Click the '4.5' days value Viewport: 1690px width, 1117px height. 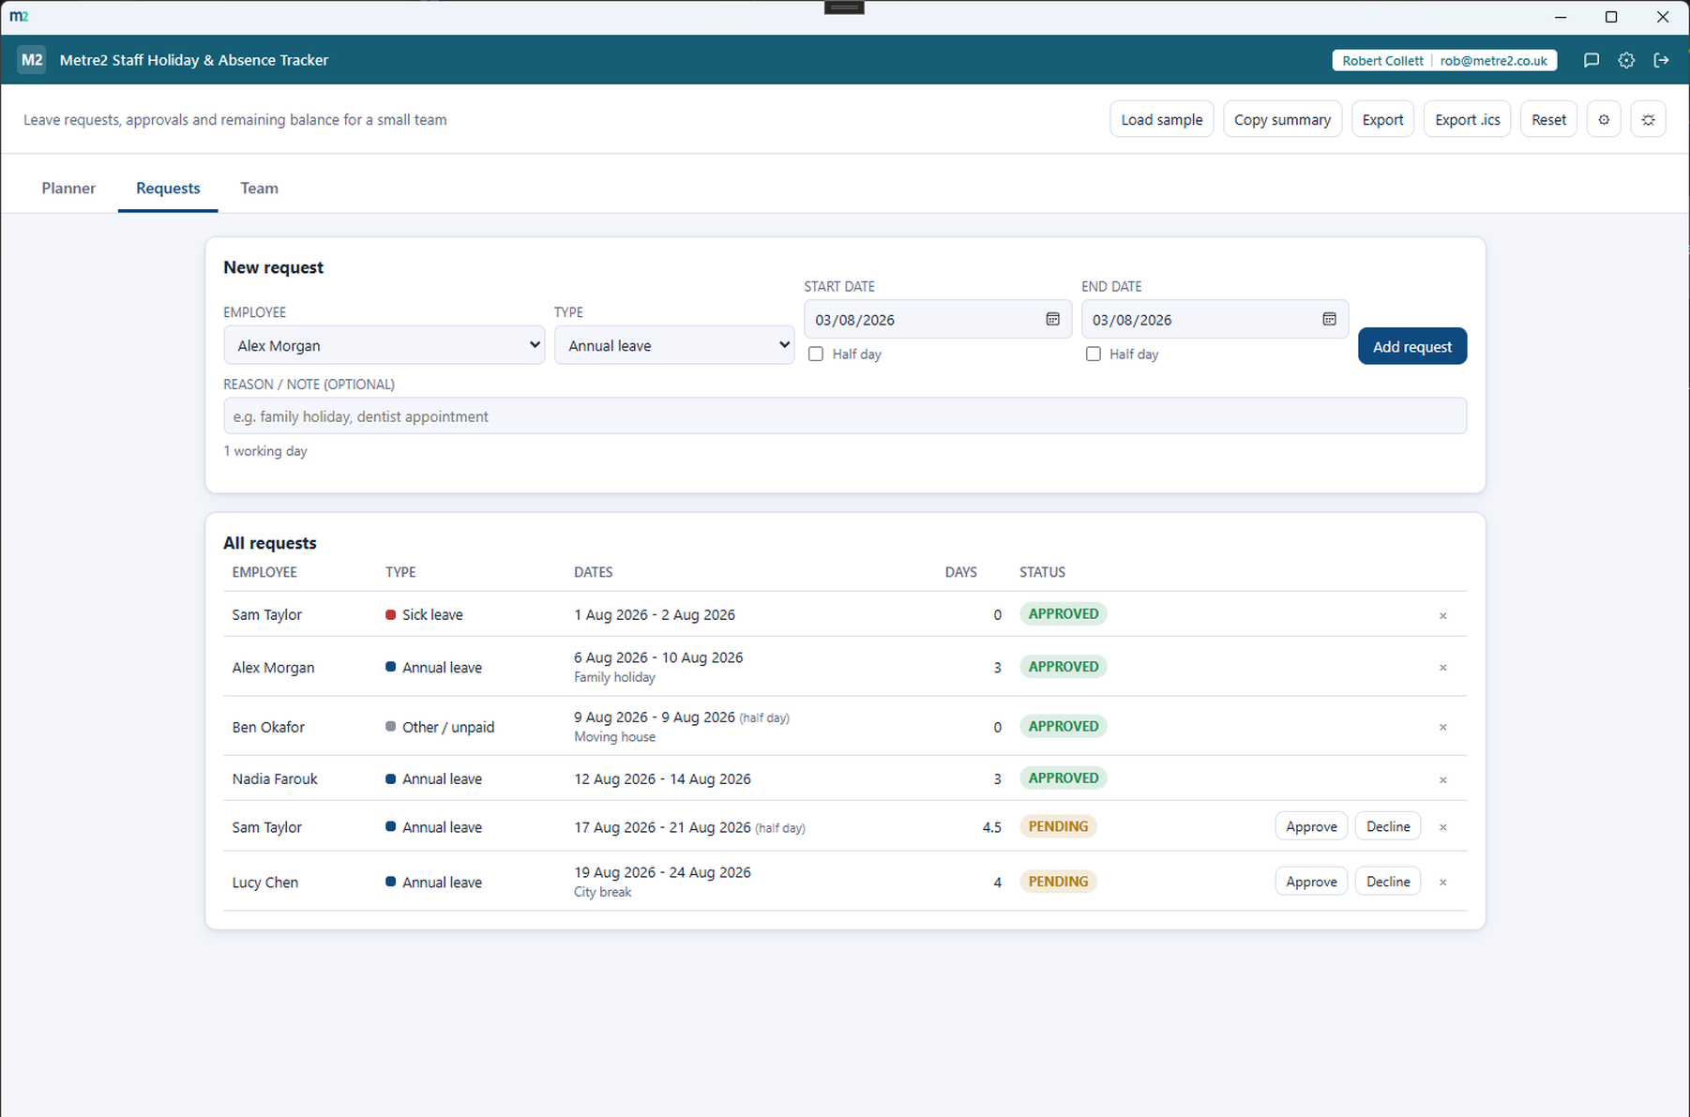pyautogui.click(x=991, y=827)
